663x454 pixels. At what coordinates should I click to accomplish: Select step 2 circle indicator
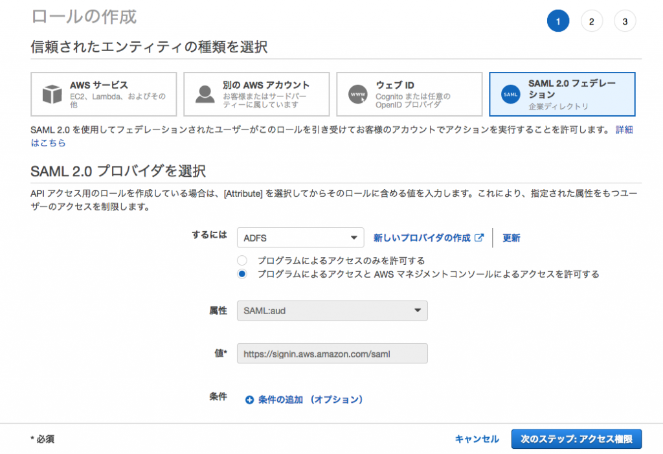592,21
